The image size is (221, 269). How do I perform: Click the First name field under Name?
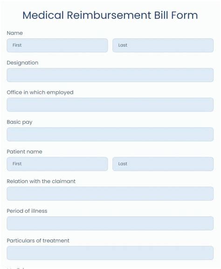click(57, 45)
